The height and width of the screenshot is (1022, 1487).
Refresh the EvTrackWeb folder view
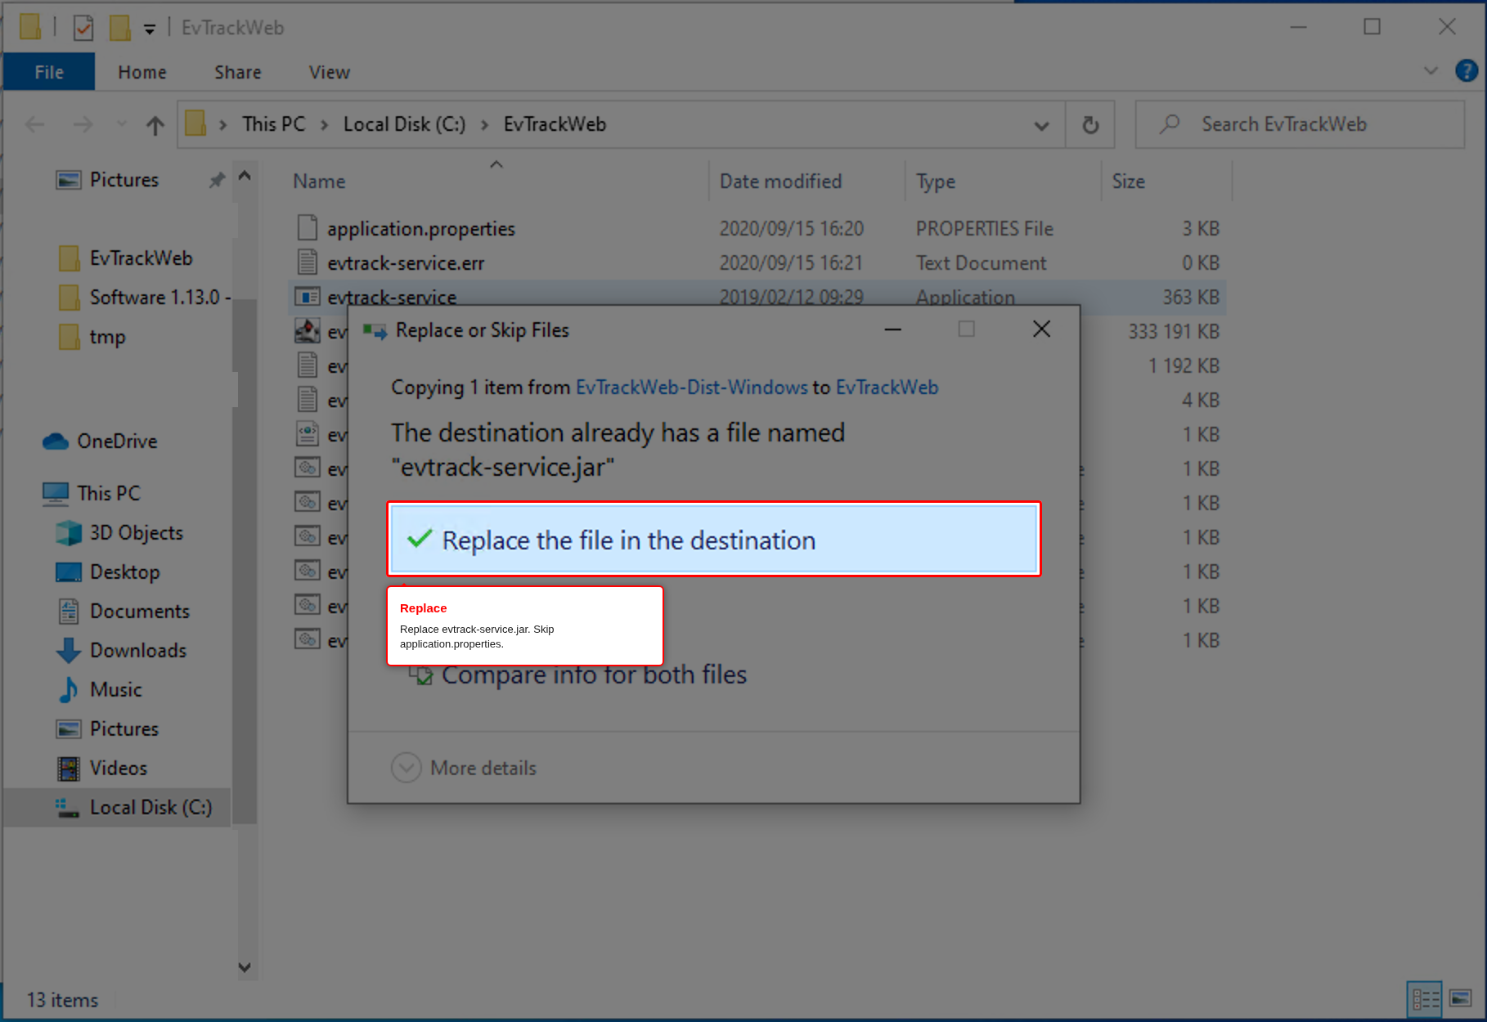1090,125
